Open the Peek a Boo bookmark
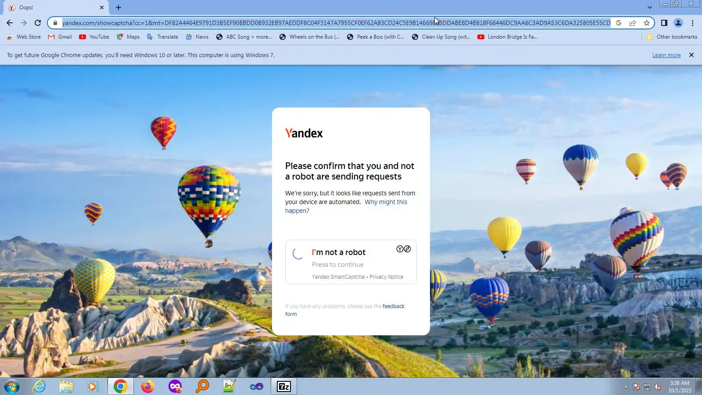This screenshot has height=395, width=702. [376, 37]
